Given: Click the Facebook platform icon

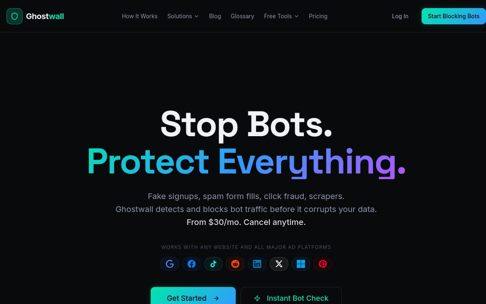Looking at the screenshot, I should click(x=192, y=264).
